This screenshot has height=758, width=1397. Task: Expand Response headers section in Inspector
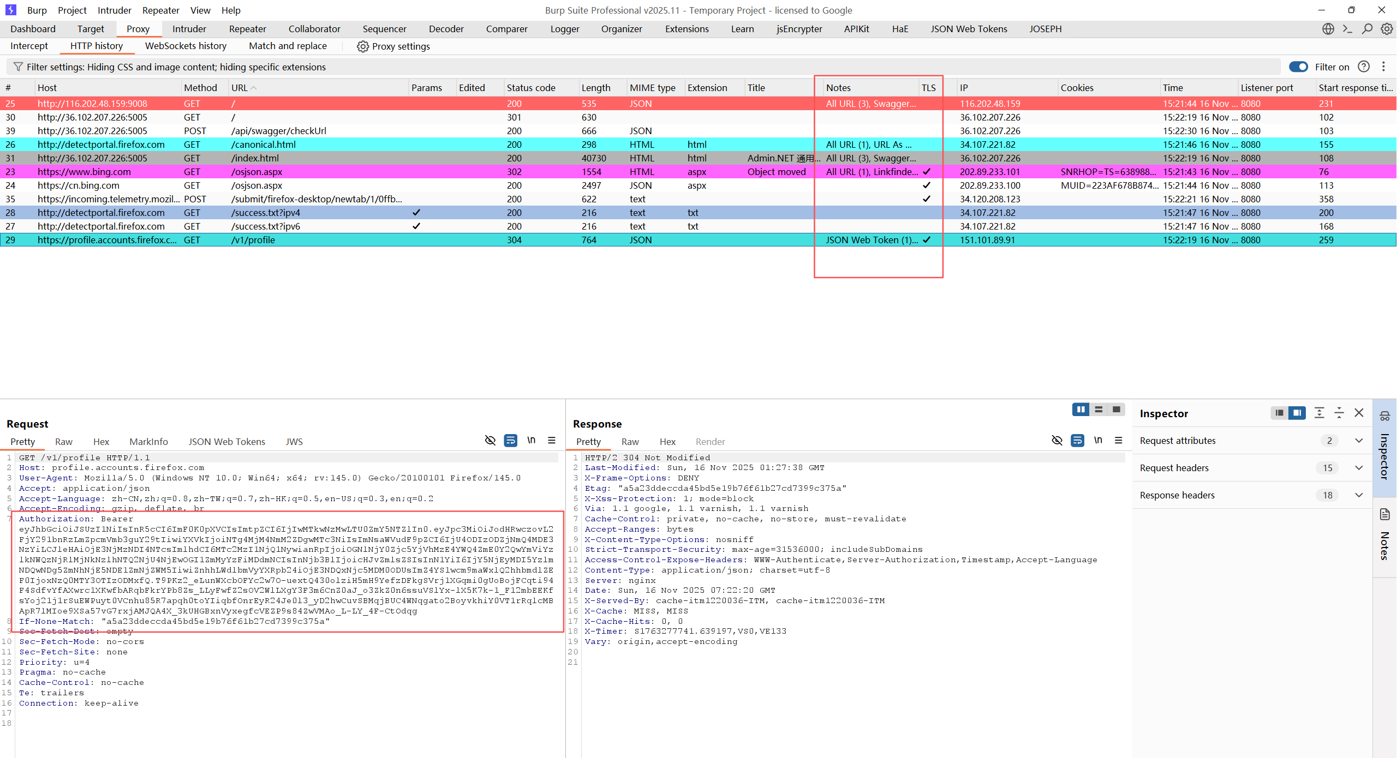[x=1359, y=495]
